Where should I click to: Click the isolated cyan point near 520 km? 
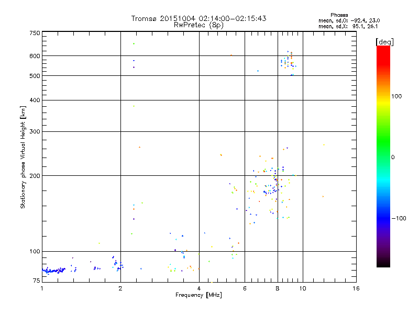(258, 71)
